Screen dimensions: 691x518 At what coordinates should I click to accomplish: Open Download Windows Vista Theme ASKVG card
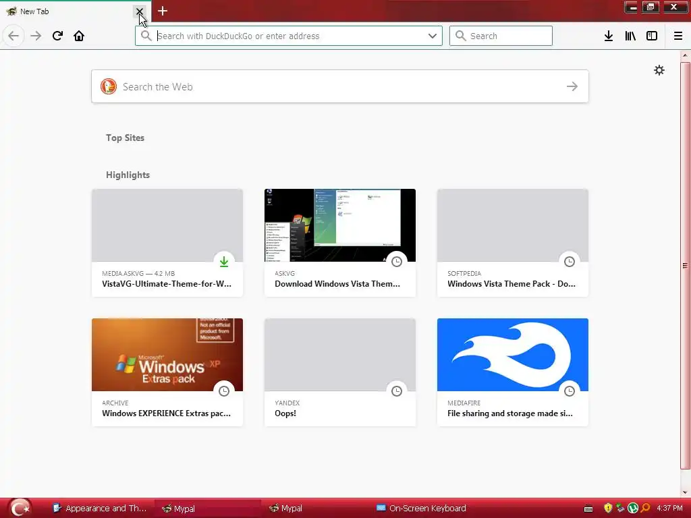[340, 243]
